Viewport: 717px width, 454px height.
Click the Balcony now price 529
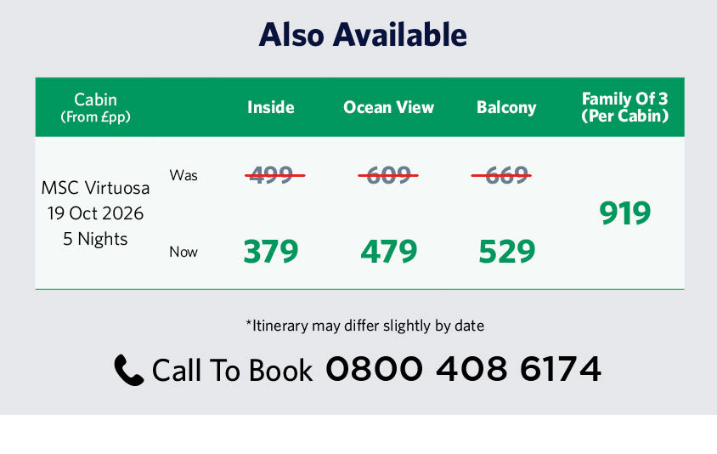506,252
